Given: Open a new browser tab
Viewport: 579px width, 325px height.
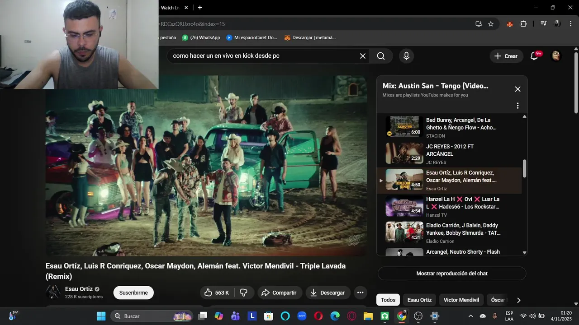Looking at the screenshot, I should pos(200,8).
